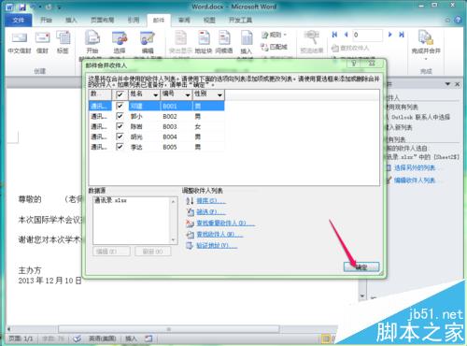Click Edit Recipient List icon

pyautogui.click(x=148, y=38)
